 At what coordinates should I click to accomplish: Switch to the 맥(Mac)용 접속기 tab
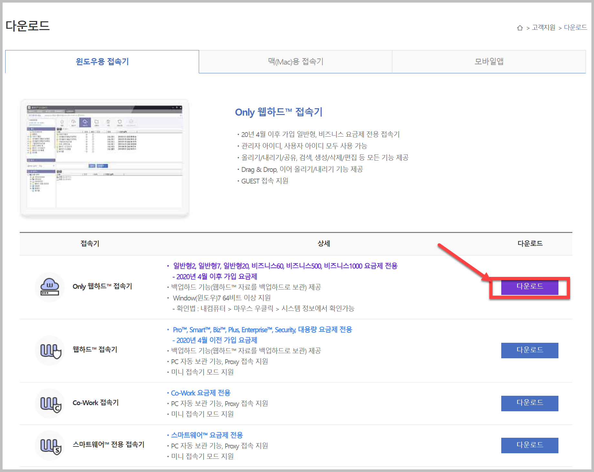pyautogui.click(x=295, y=62)
